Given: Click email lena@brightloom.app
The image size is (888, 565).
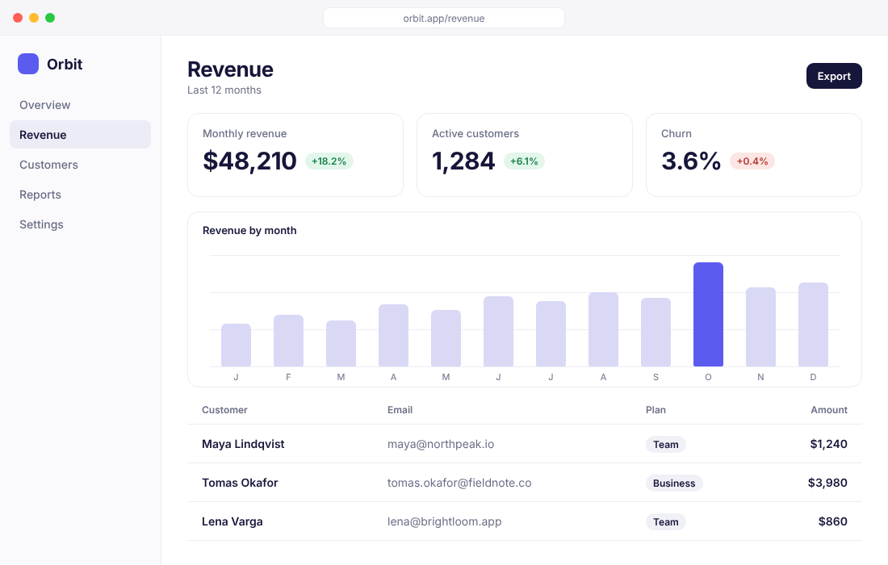Looking at the screenshot, I should (x=445, y=521).
